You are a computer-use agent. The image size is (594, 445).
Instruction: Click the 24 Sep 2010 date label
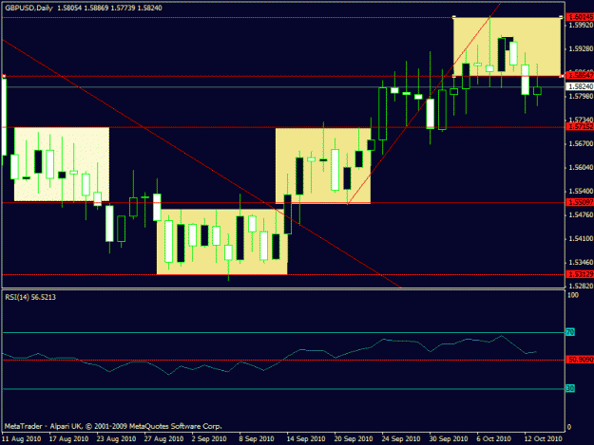tap(401, 439)
